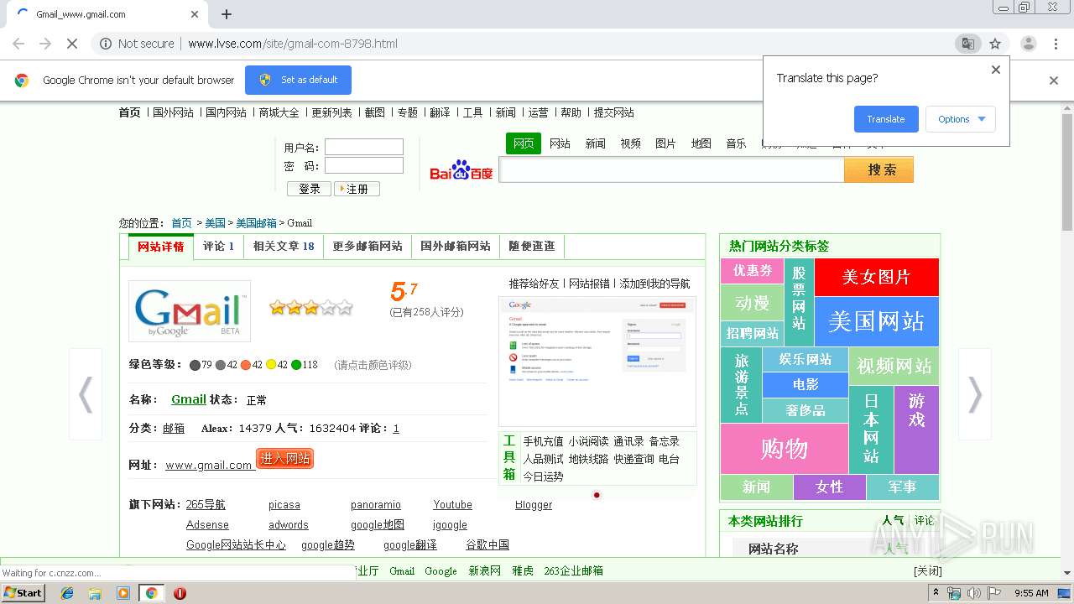Click the star rating icons
The image size is (1074, 604).
coord(310,308)
